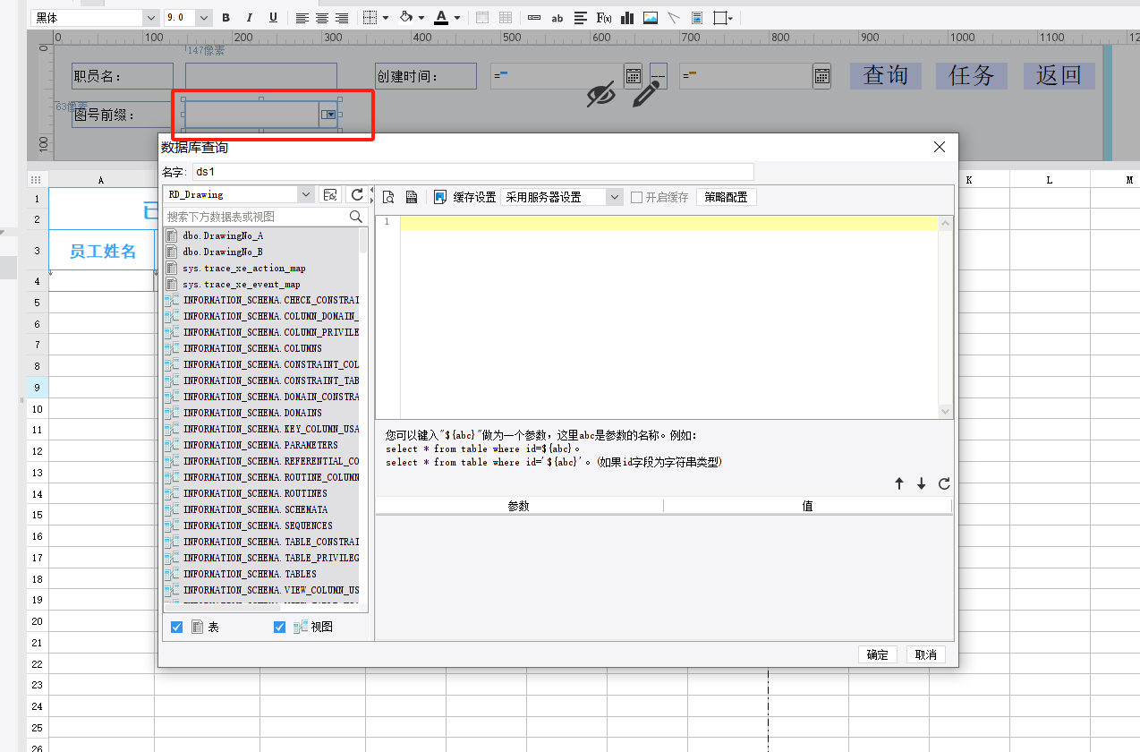Click the preview query result icon

click(x=388, y=197)
